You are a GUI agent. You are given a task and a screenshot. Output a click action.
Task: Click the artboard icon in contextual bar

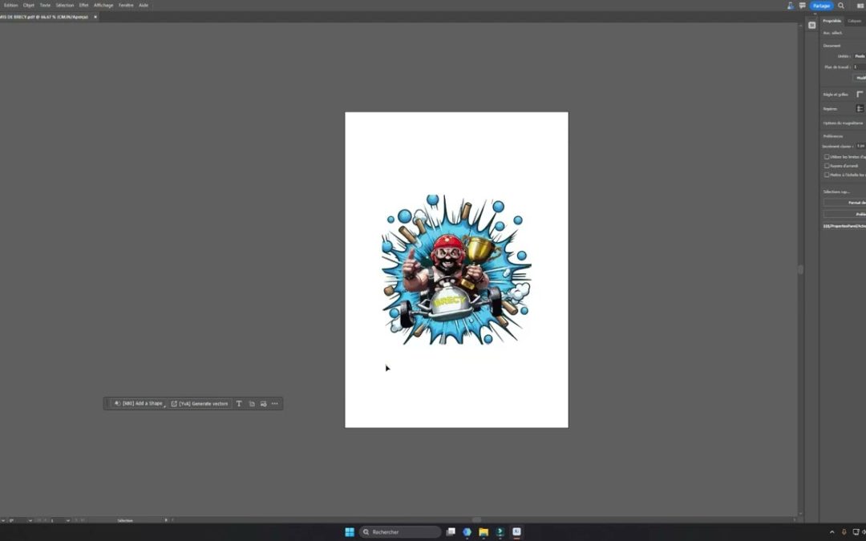coord(252,403)
